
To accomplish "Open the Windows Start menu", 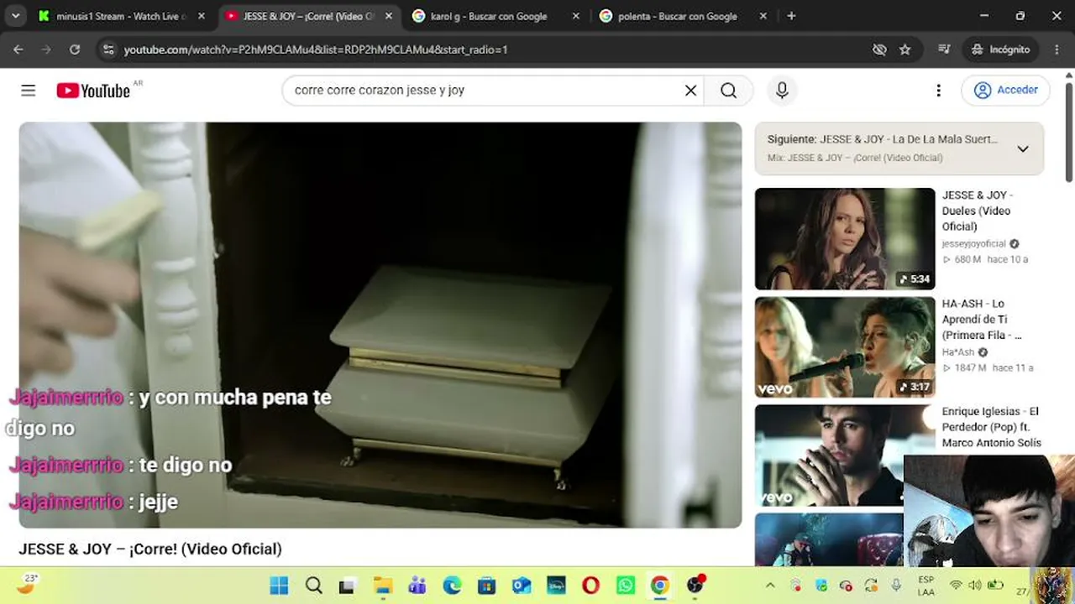I will click(x=279, y=586).
